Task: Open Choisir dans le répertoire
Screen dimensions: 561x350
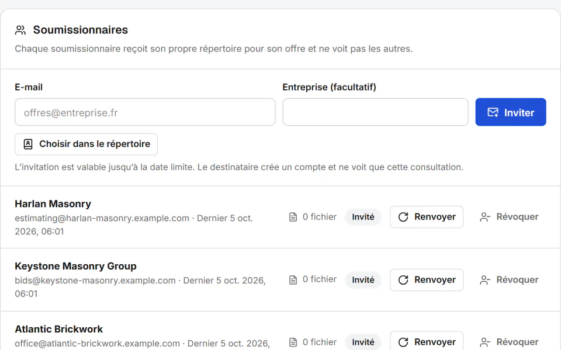Action: click(x=86, y=144)
